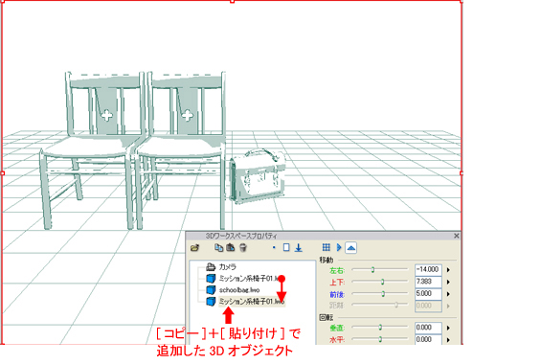Select the カメラ item in object tree
Image resolution: width=541 pixels, height=364 pixels.
tap(227, 266)
